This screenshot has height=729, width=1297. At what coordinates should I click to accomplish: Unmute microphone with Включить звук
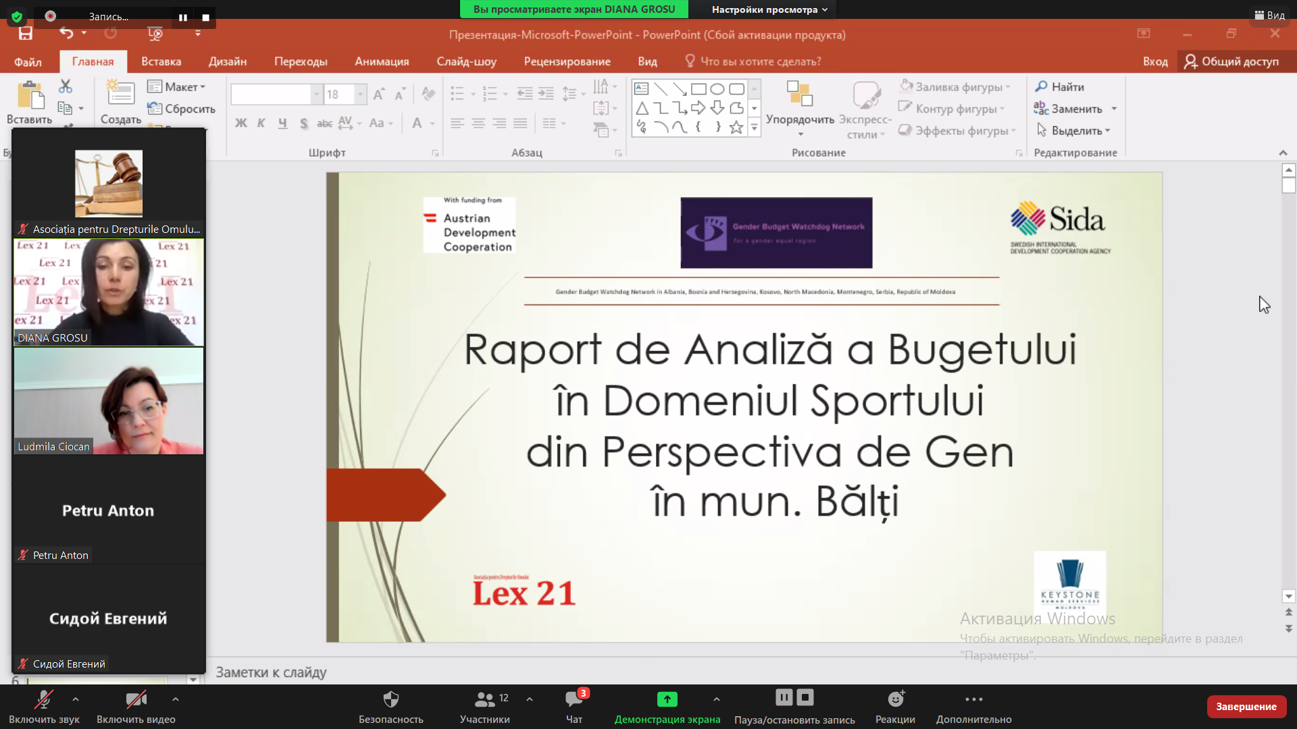[x=44, y=707]
